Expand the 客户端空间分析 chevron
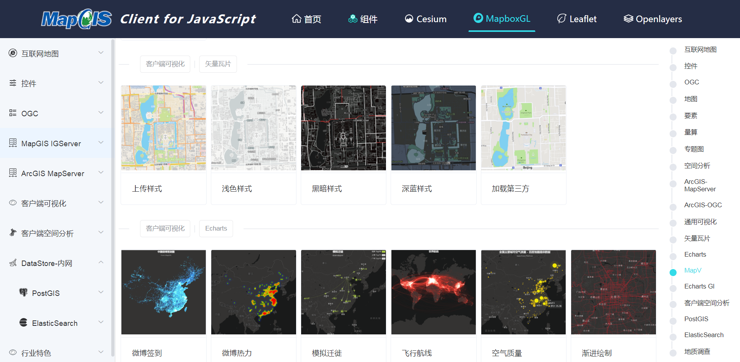The height and width of the screenshot is (362, 740). [101, 232]
